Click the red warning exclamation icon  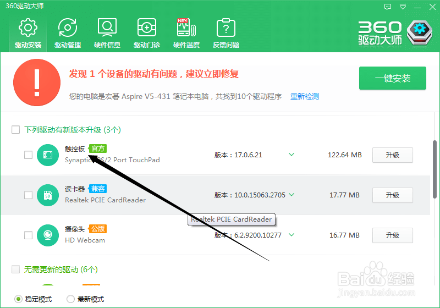click(37, 82)
